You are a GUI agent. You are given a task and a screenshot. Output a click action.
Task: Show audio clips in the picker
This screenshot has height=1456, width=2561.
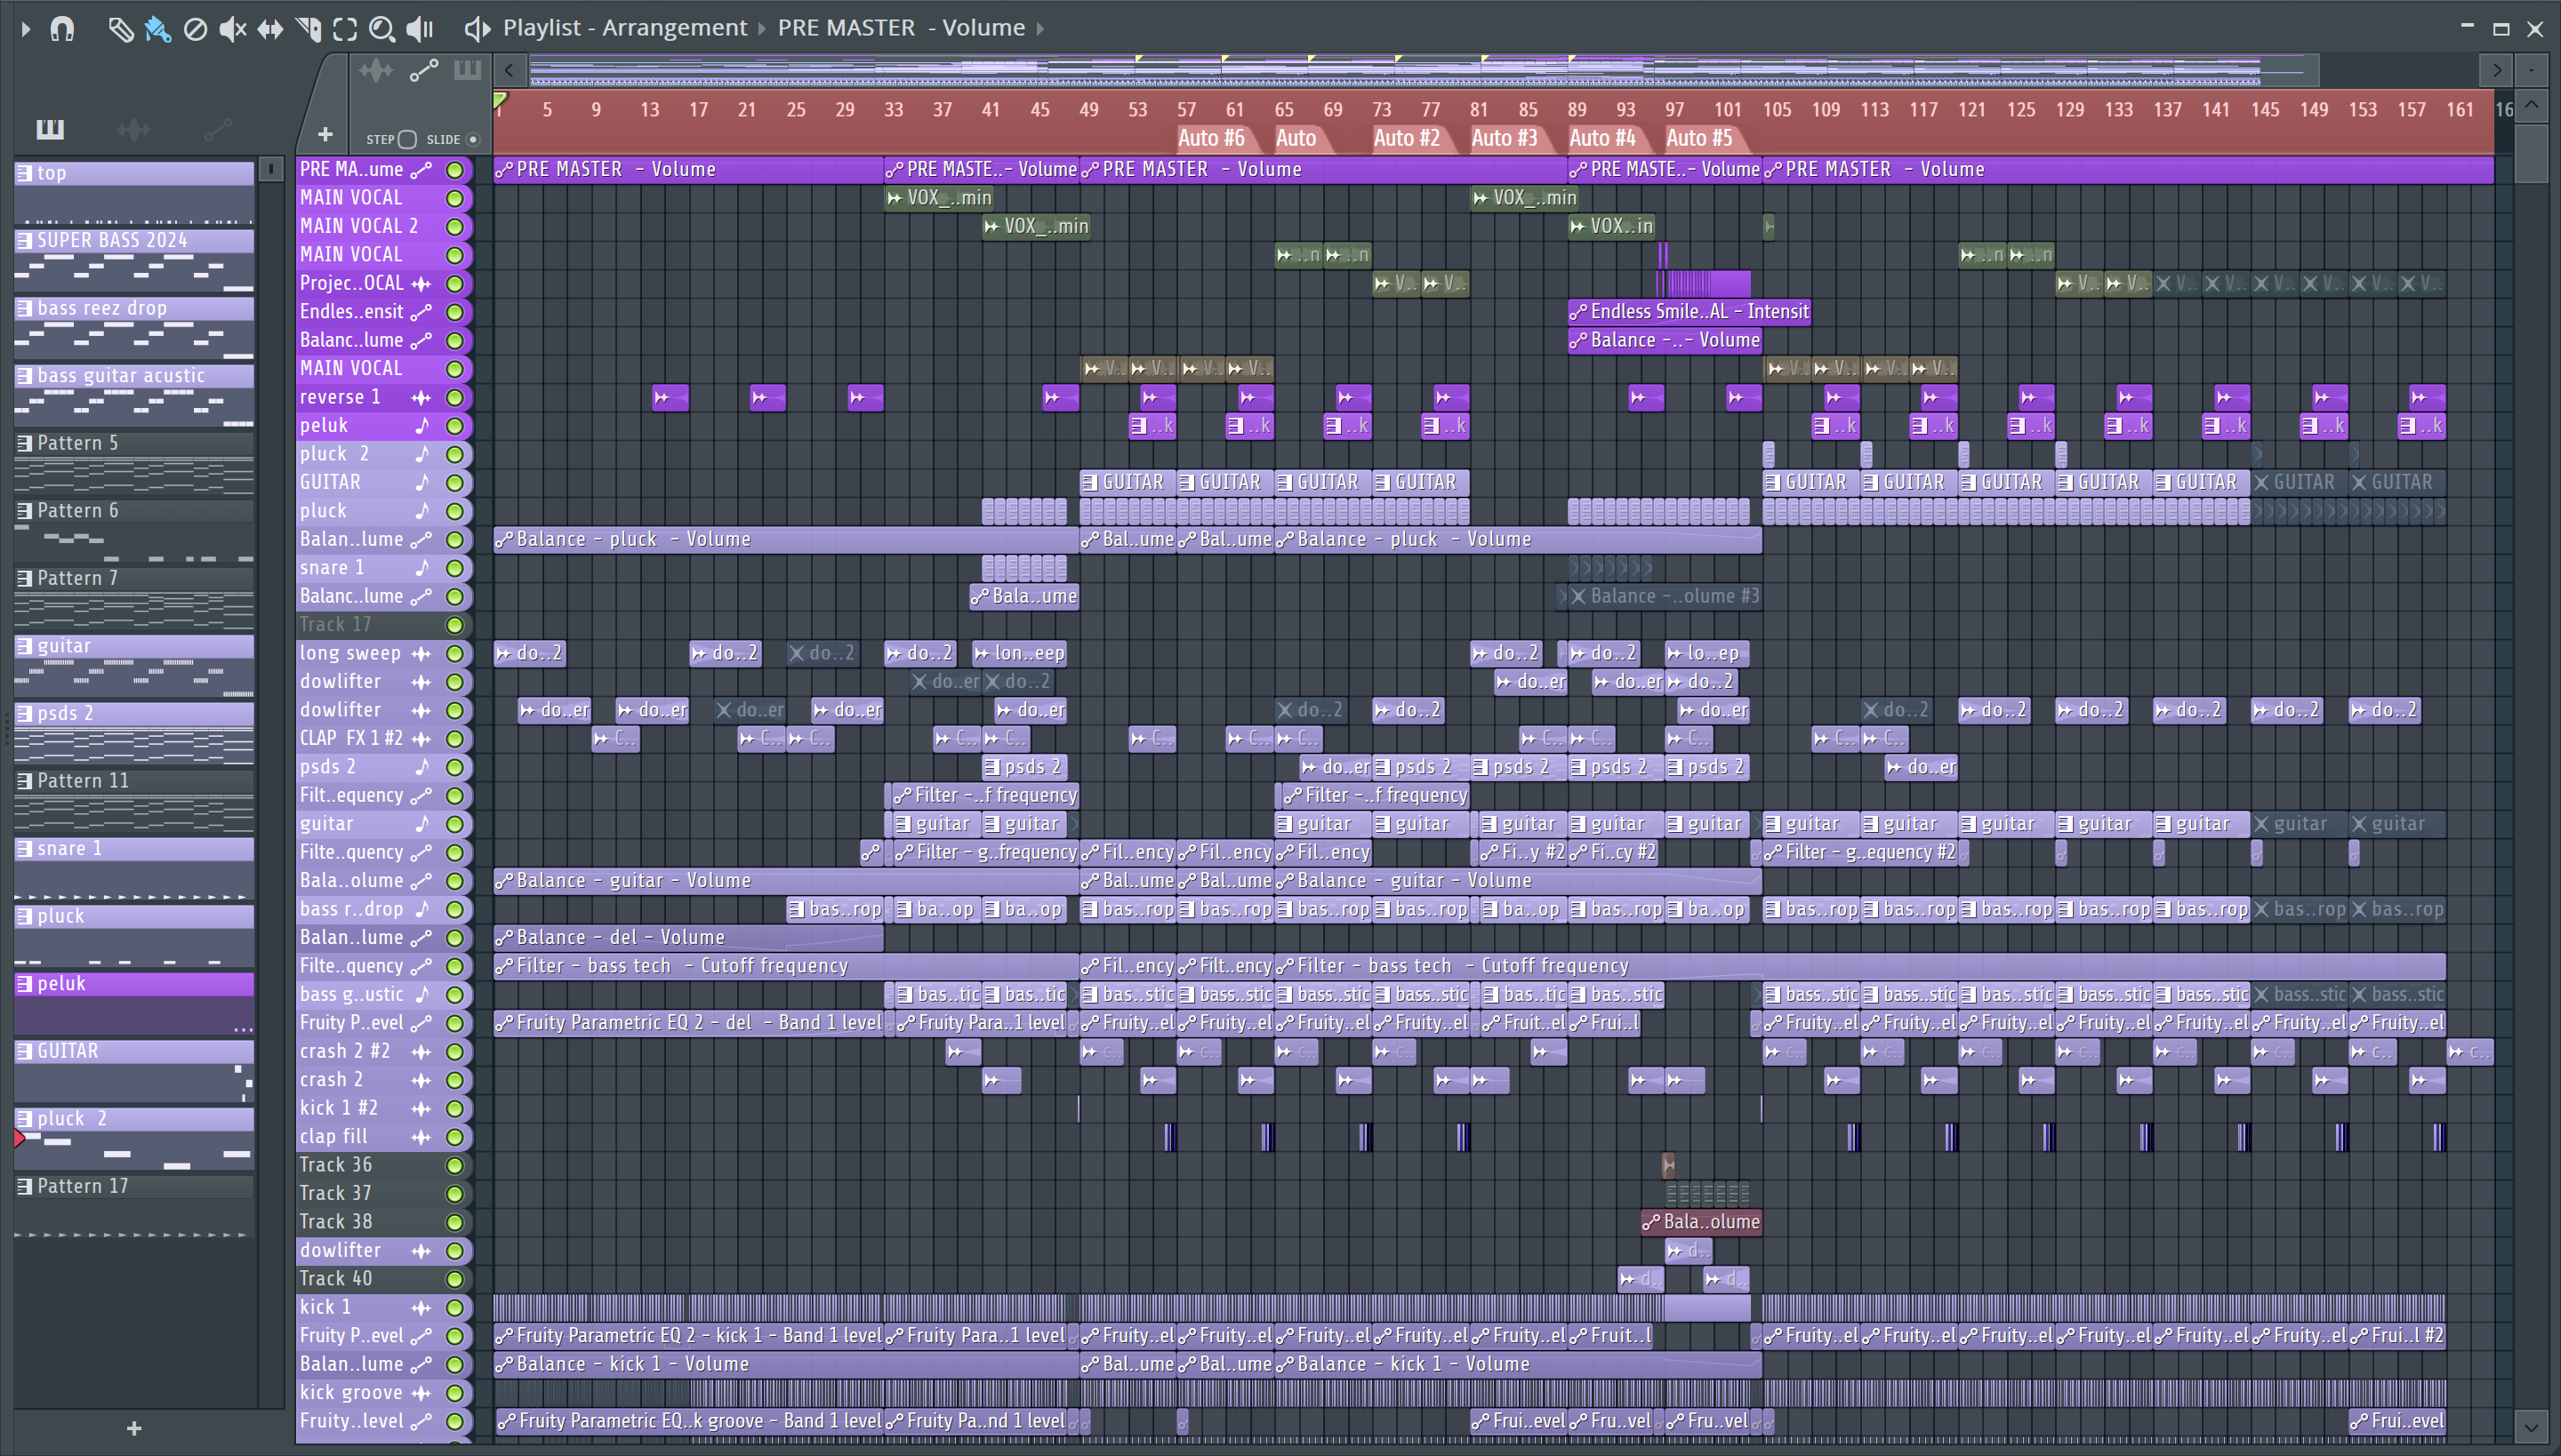(133, 129)
